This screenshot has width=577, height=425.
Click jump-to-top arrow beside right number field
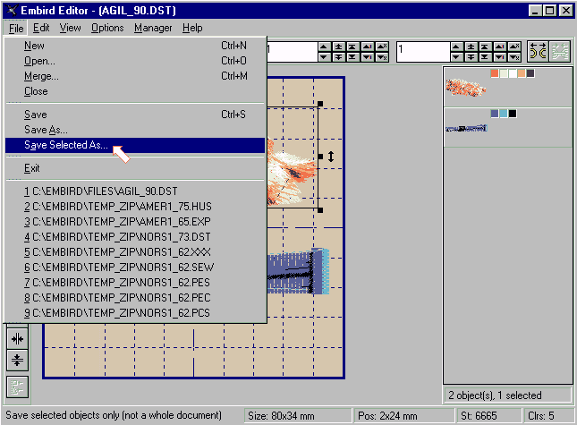pyautogui.click(x=485, y=47)
